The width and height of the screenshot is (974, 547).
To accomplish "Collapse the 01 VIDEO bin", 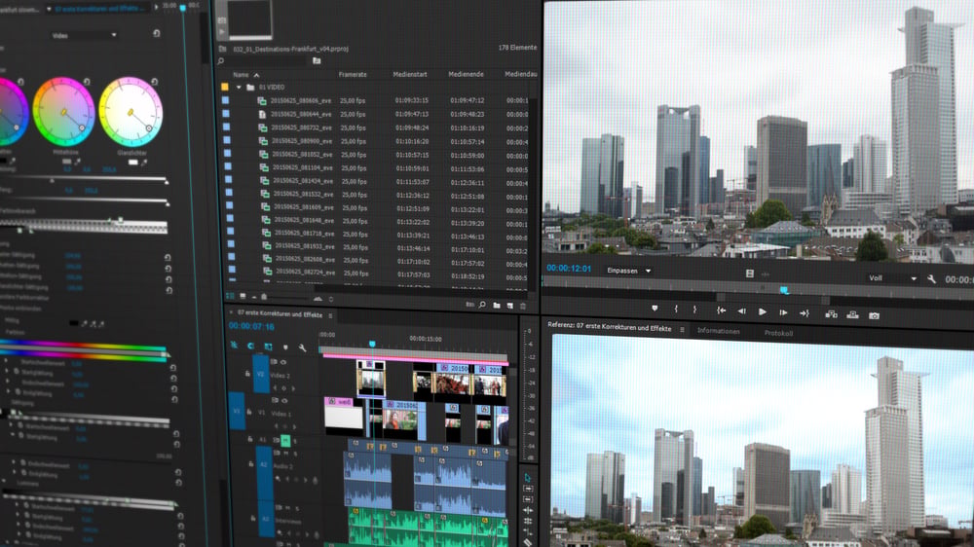I will tap(239, 88).
